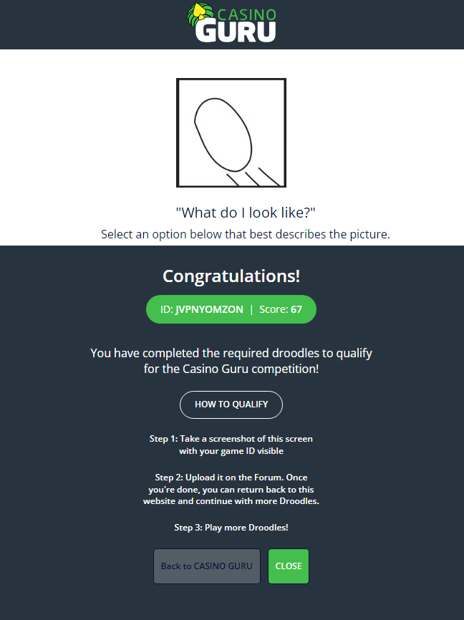
Task: Click the completed droodles qualification message
Action: (231, 361)
